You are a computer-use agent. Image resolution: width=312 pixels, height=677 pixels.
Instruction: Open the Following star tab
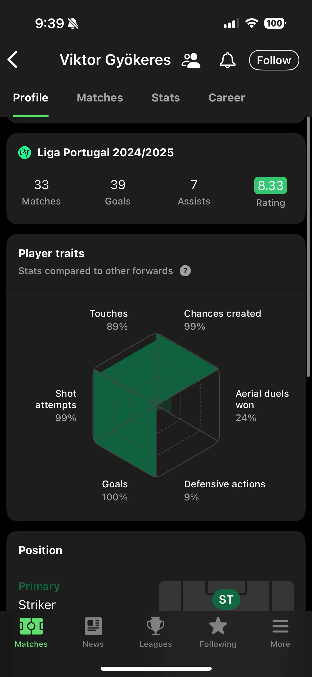[218, 633]
